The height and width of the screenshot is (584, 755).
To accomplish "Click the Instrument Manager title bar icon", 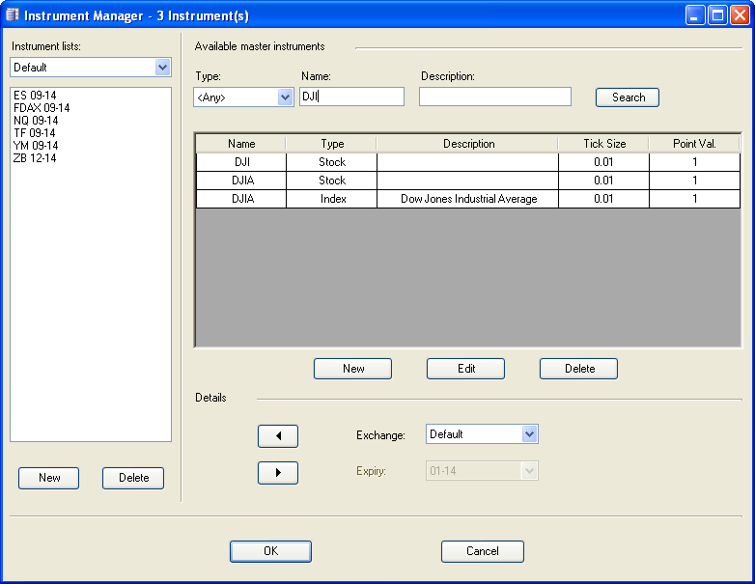I will pos(13,14).
